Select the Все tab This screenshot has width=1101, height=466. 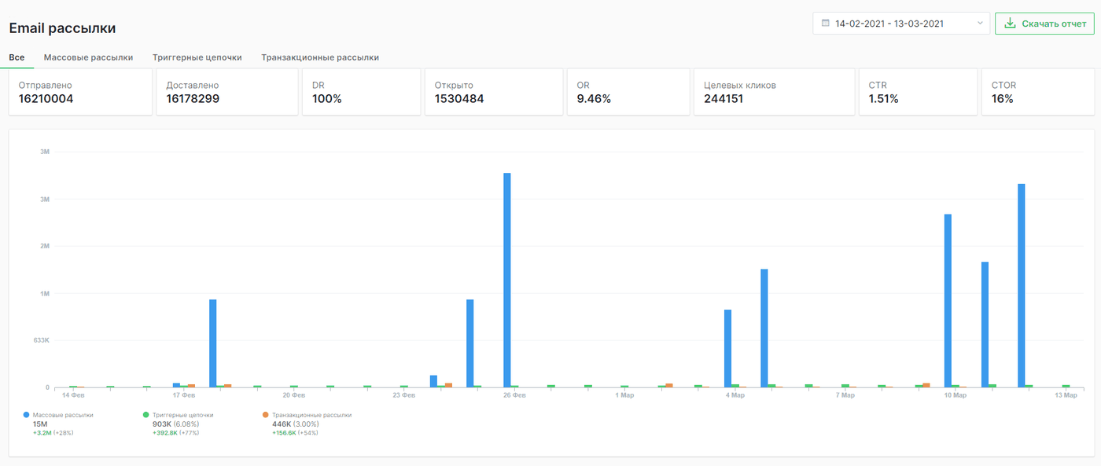(x=17, y=57)
